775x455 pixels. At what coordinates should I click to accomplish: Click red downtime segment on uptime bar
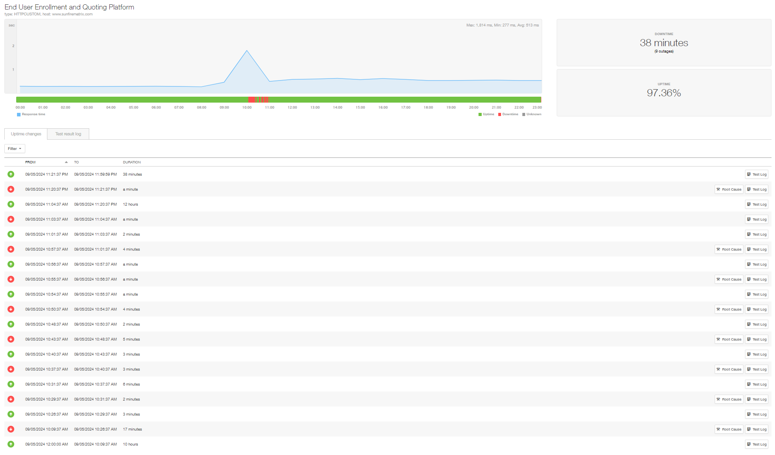point(251,100)
